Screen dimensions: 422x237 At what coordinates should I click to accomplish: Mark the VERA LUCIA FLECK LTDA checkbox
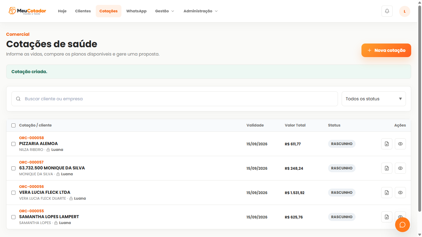click(13, 193)
